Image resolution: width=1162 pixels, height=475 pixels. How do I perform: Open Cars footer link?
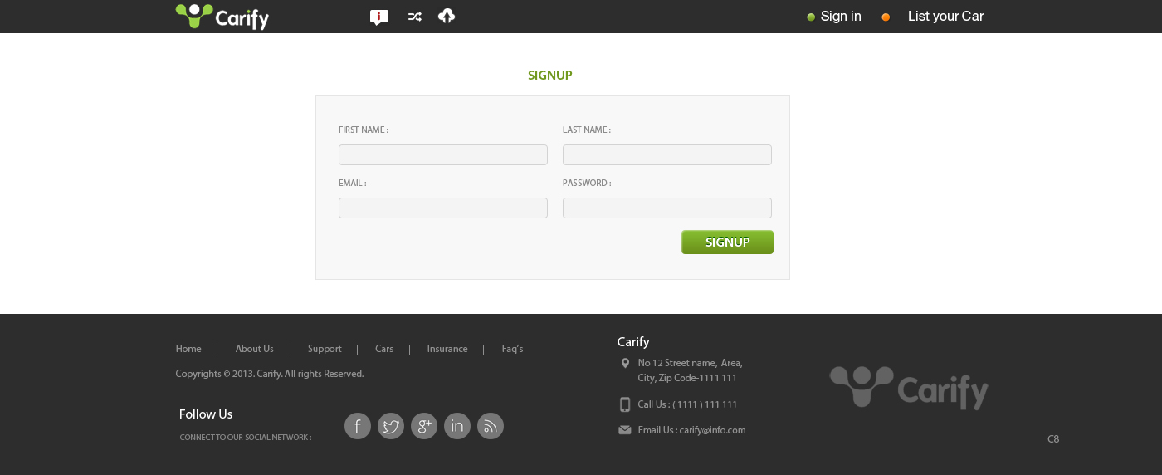[384, 350]
